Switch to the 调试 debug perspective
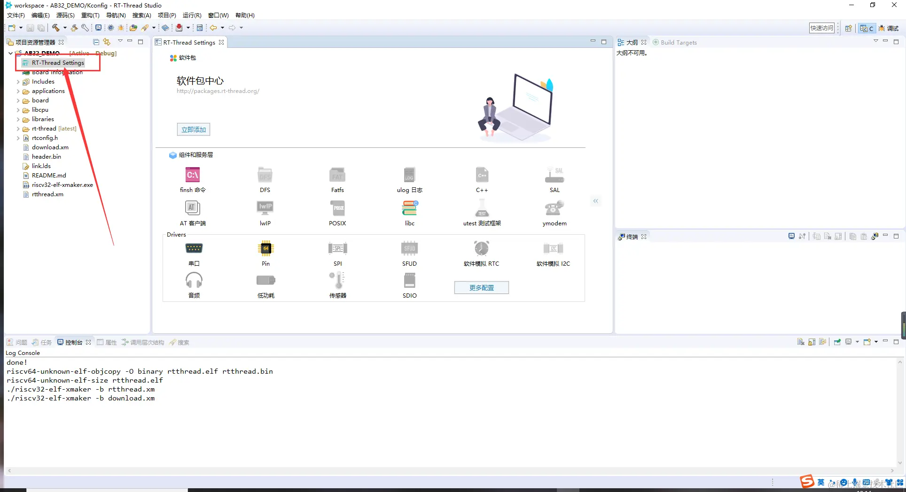Screen dimensions: 906x492 [x=888, y=28]
